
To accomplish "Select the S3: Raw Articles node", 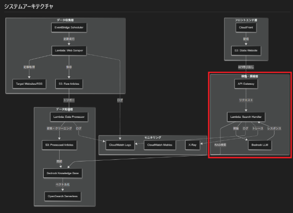I will pyautogui.click(x=69, y=84).
